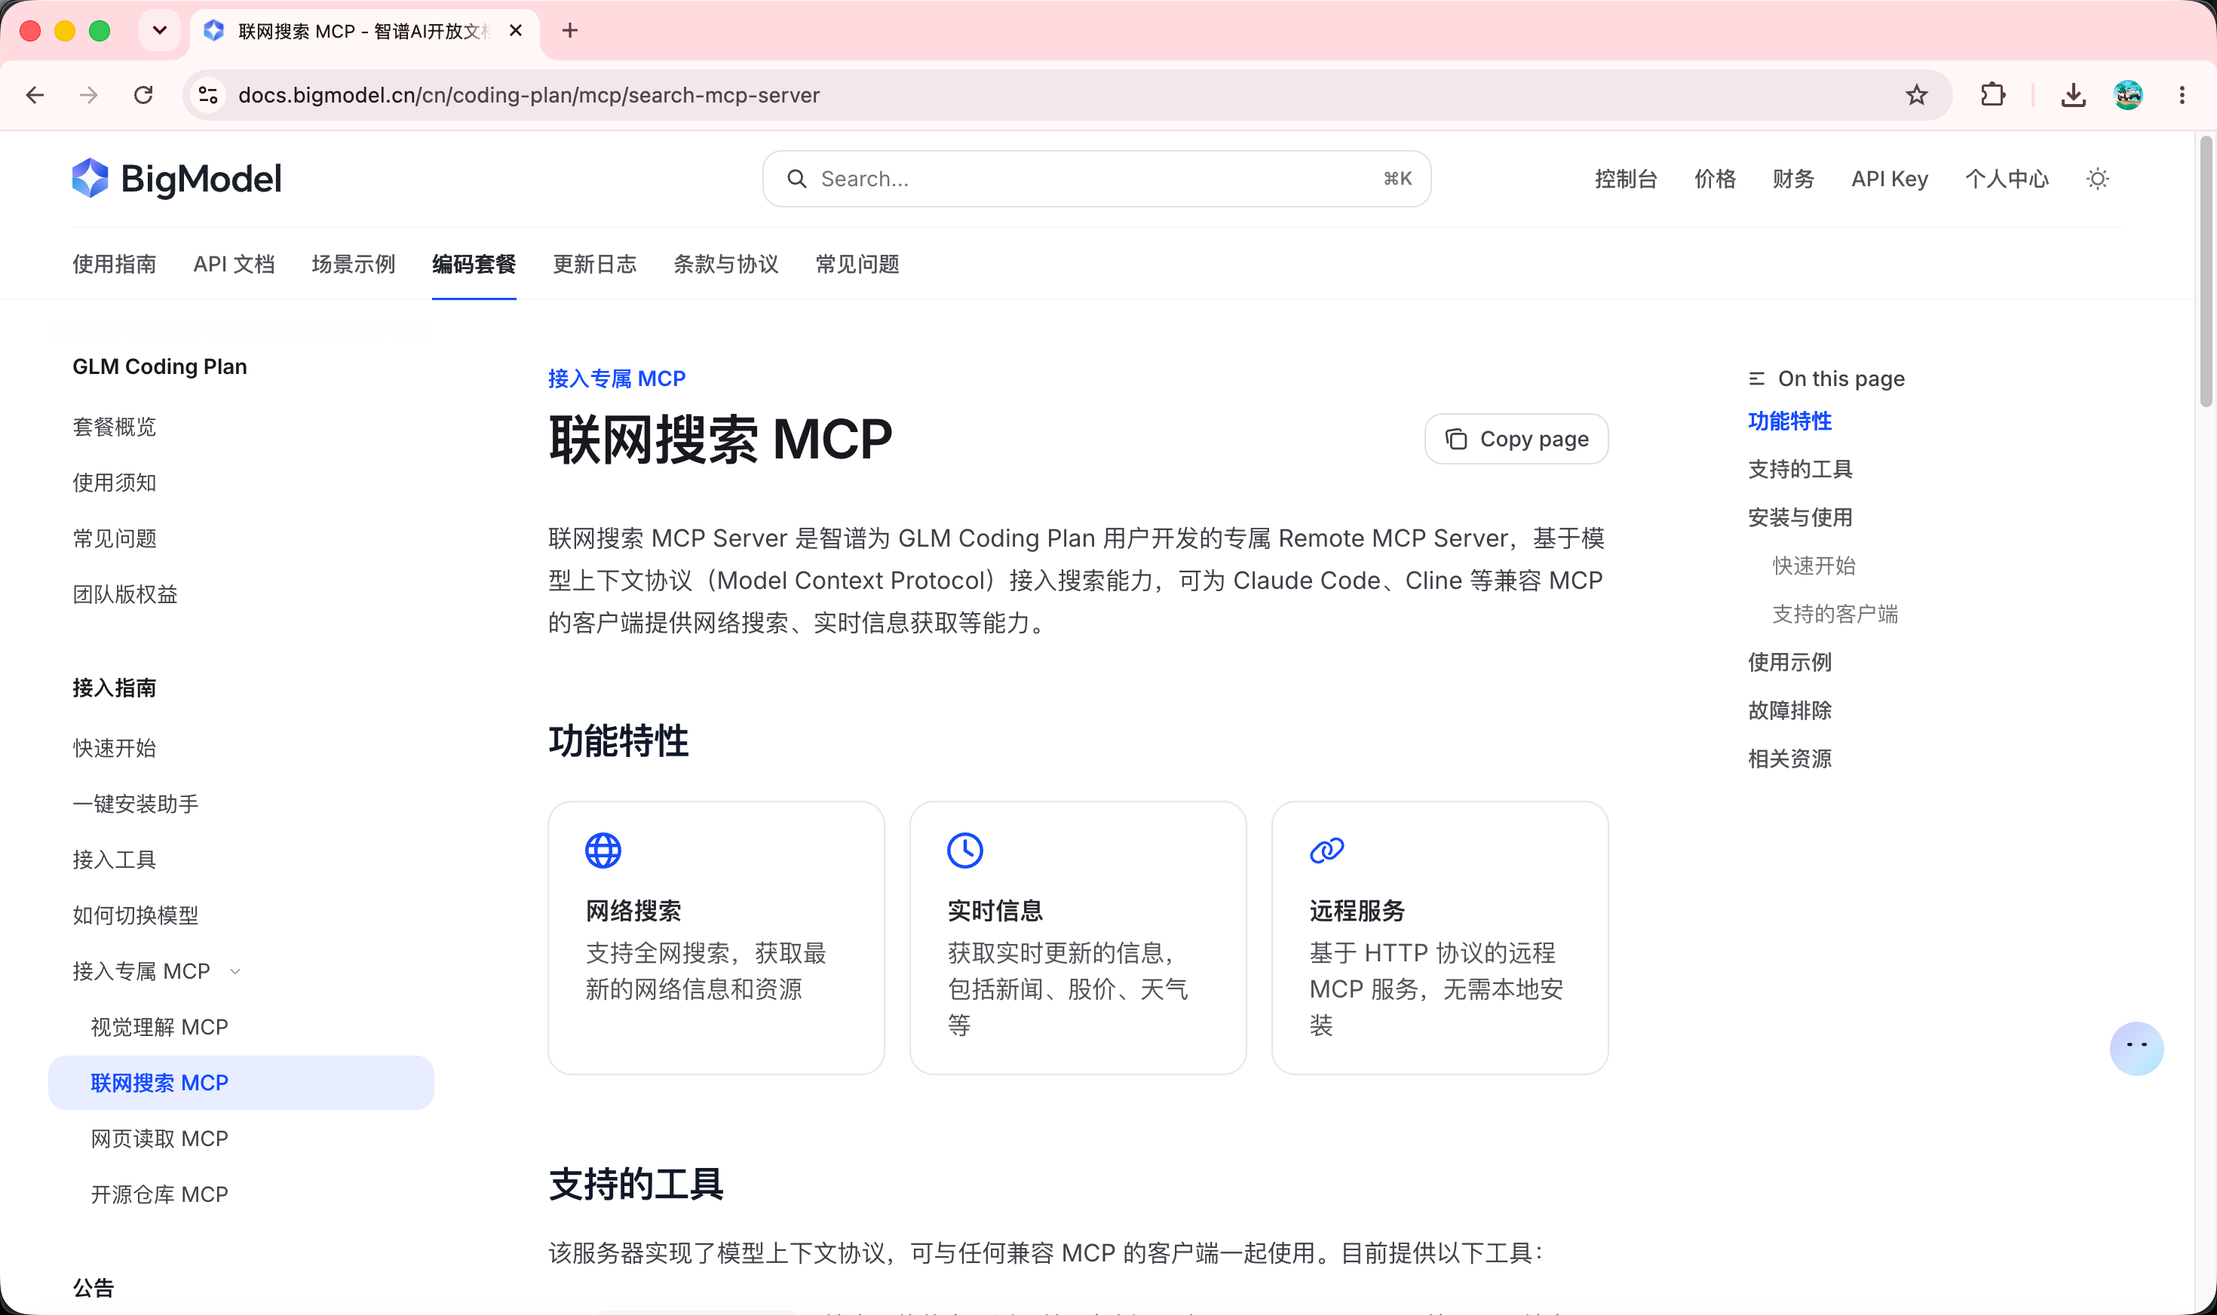The width and height of the screenshot is (2217, 1315).
Task: Collapse the 接入专属 MCP sidebar group
Action: click(156, 971)
